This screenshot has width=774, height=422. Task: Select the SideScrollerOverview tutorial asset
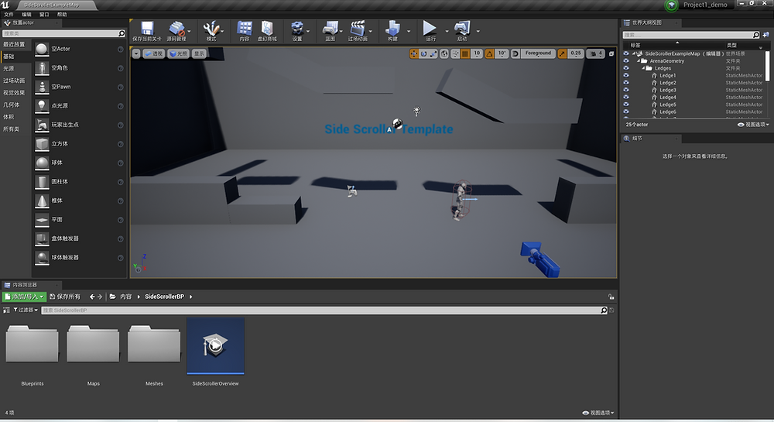(215, 352)
